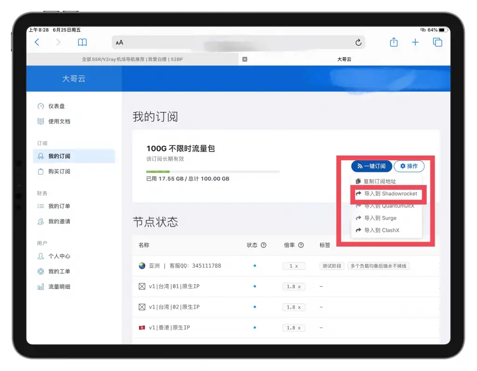Click the 100G 不限时流量包 plan title
477x371 pixels.
pos(181,149)
